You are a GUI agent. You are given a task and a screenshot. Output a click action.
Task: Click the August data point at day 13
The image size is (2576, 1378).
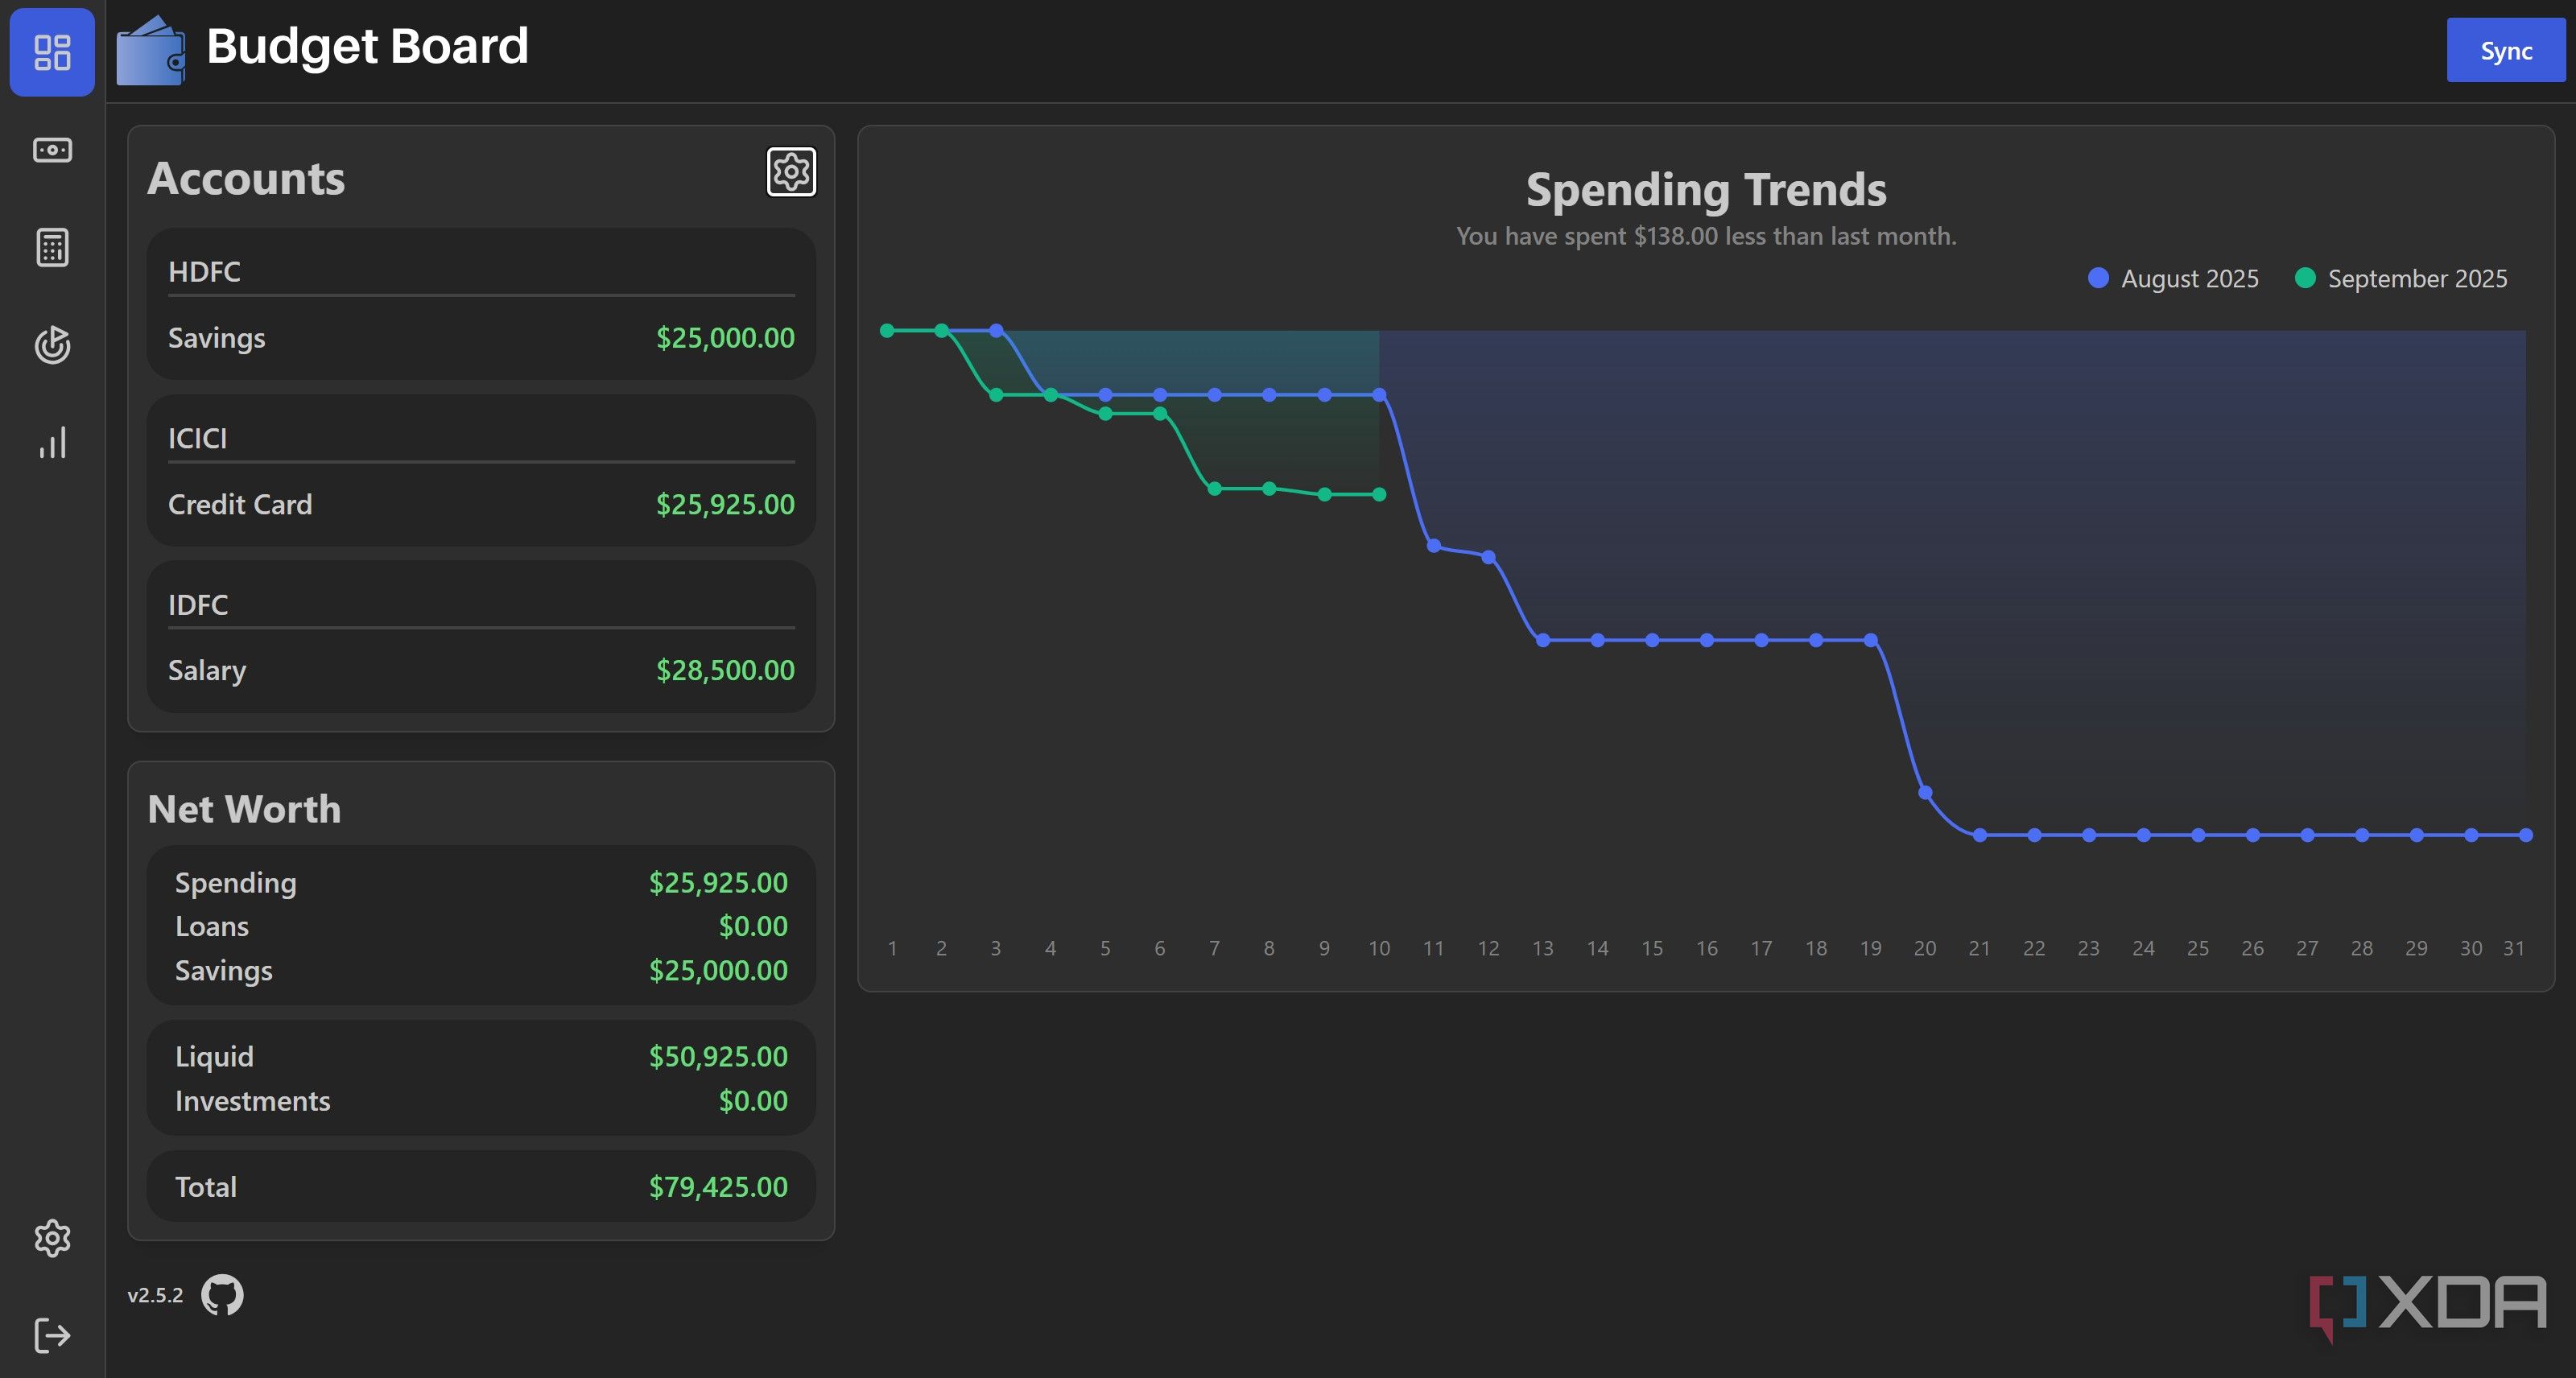click(x=1543, y=640)
